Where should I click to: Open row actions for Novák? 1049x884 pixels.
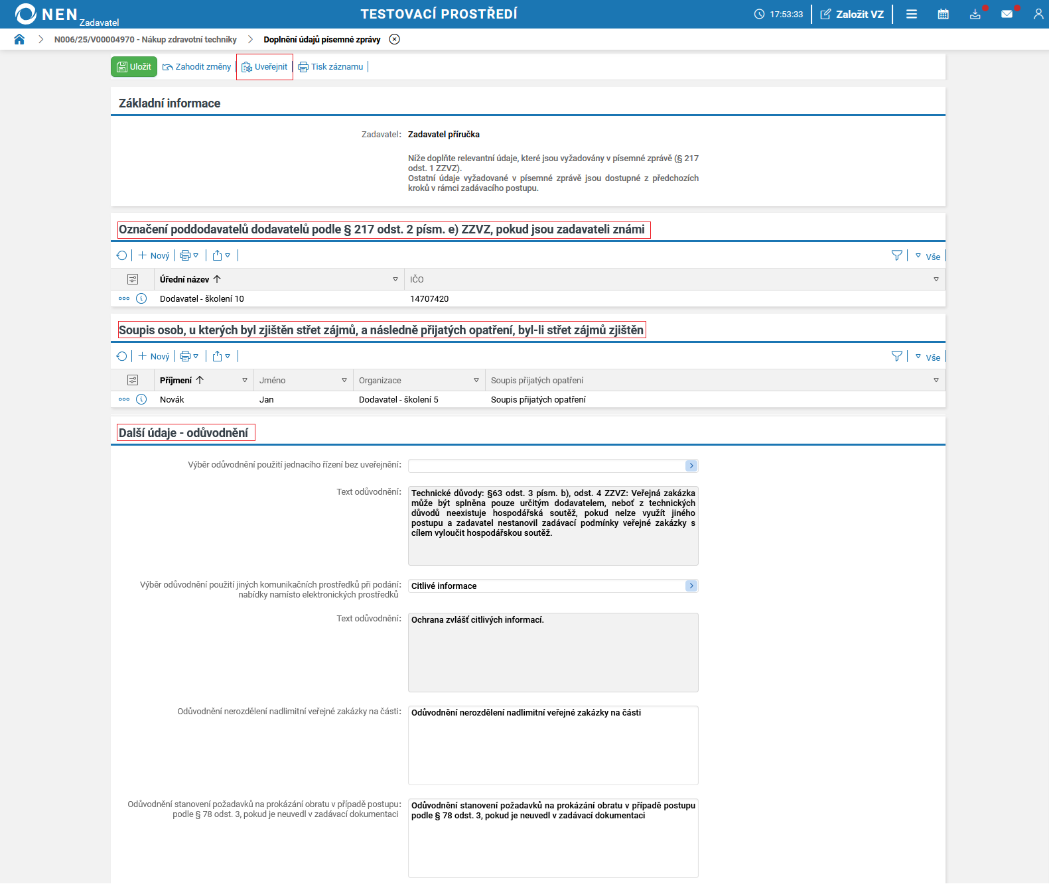(124, 399)
